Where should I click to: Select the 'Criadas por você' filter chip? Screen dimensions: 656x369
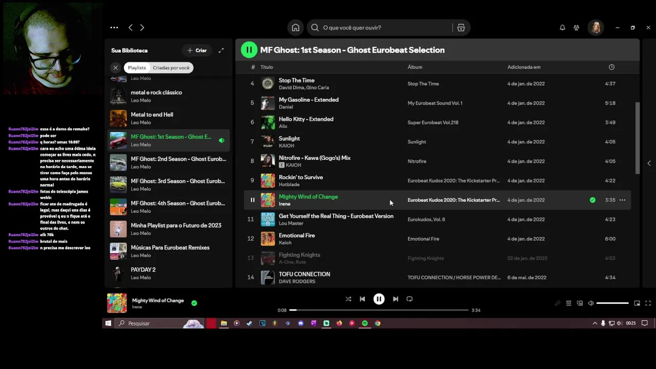click(171, 68)
